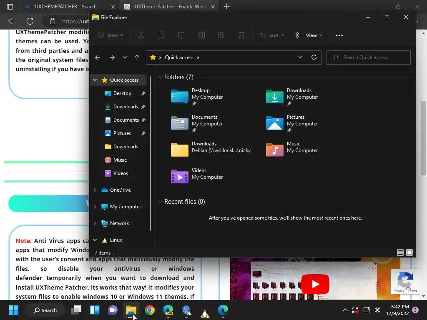Click the Paste clipboard icon in toolbar
Image resolution: width=427 pixels, height=320 pixels.
click(x=181, y=35)
